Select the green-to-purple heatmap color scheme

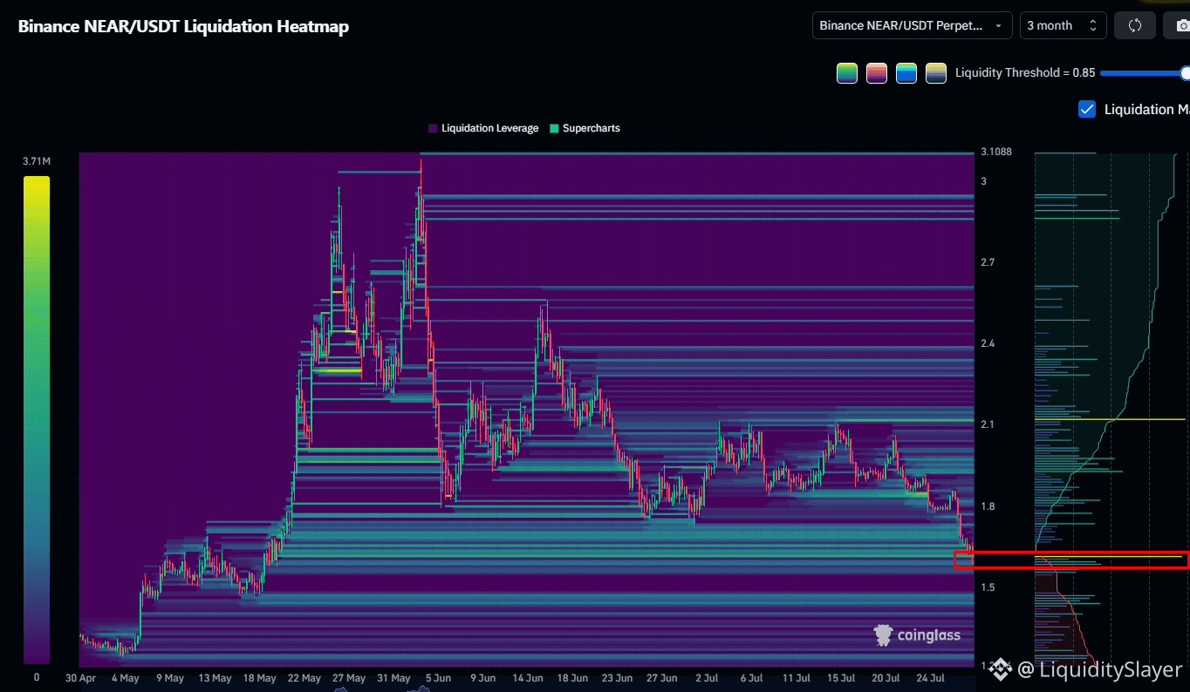coord(847,73)
